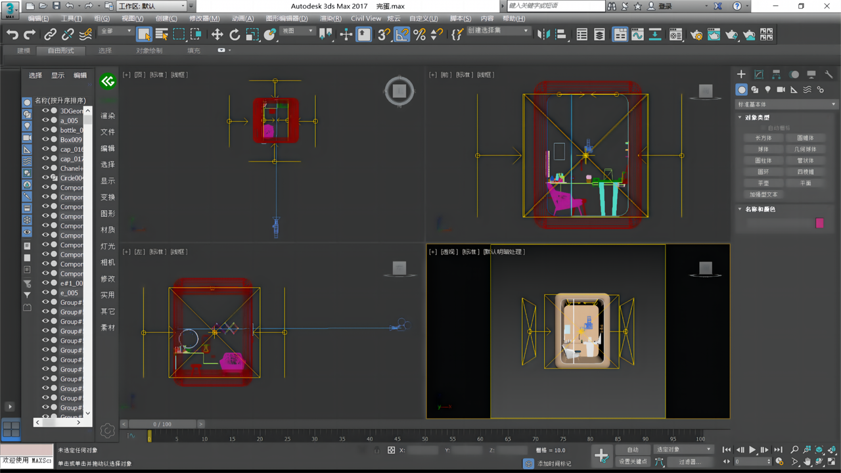Image resolution: width=841 pixels, height=473 pixels.
Task: Open the 渲染(R) menu
Action: pyautogui.click(x=330, y=18)
